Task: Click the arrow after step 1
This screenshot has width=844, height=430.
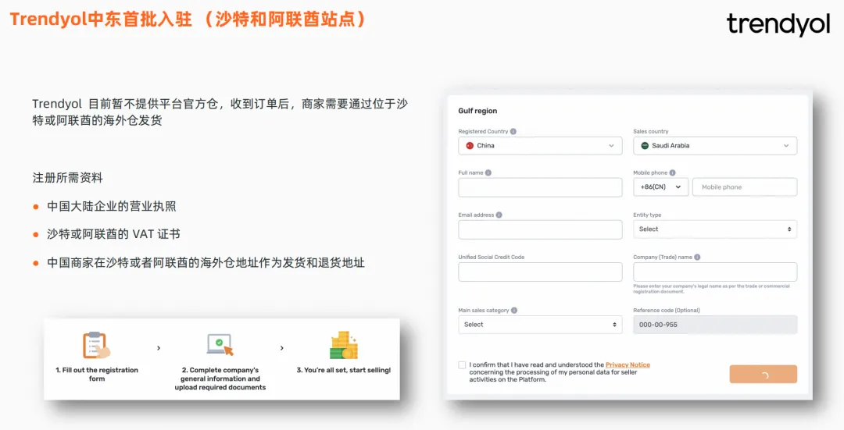Action: (158, 348)
